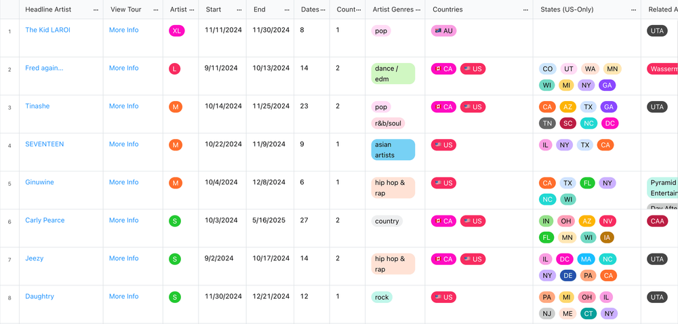Screen dimensions: 678x324
Task: Click the S badge in Jeezy row
Action: click(x=175, y=259)
